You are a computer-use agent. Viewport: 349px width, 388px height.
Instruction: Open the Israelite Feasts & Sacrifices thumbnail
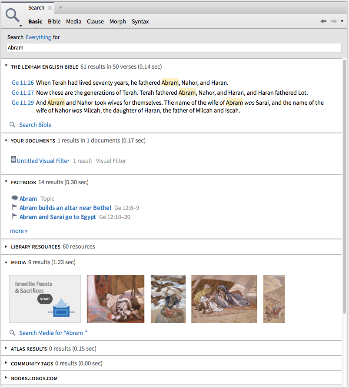[x=45, y=299]
